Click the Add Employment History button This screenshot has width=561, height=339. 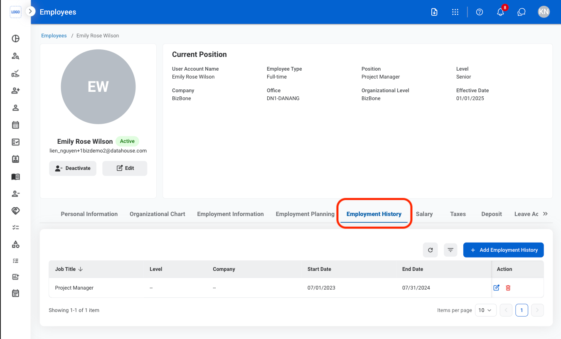tap(503, 250)
